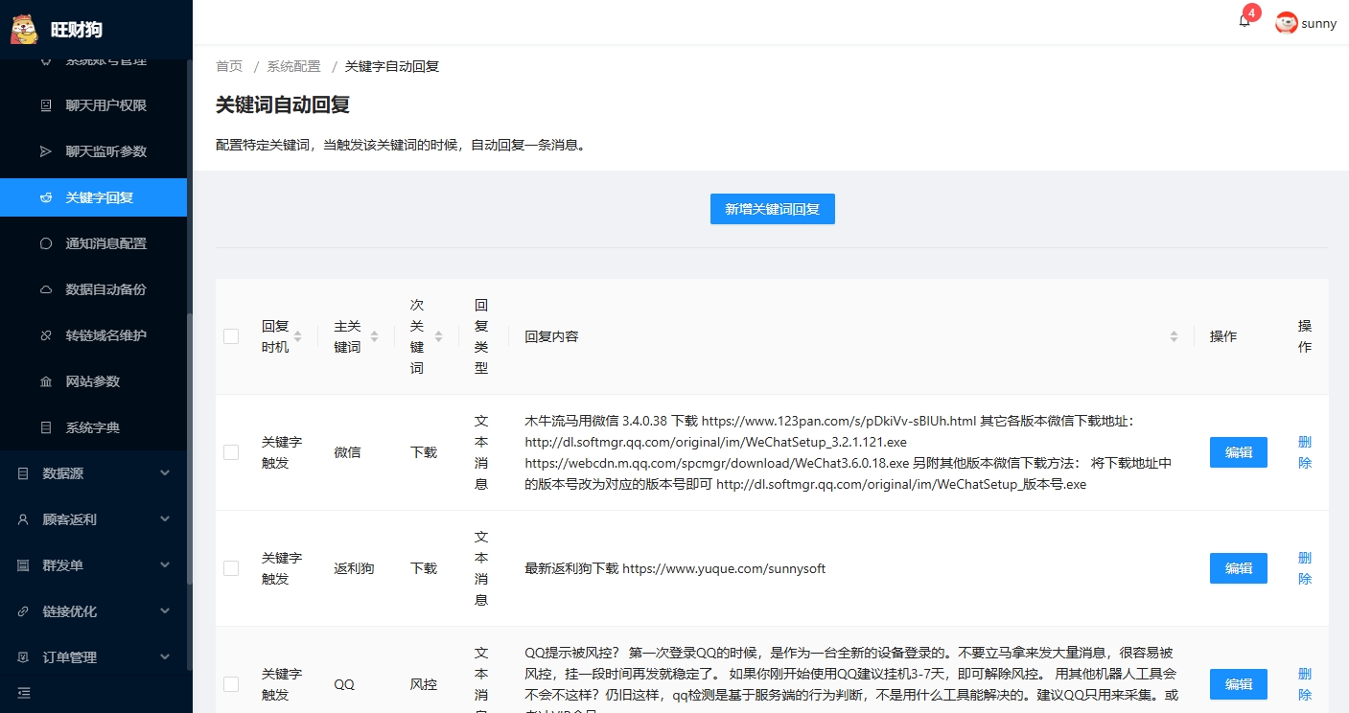Sort the table by 回复内容 column

pyautogui.click(x=1174, y=336)
